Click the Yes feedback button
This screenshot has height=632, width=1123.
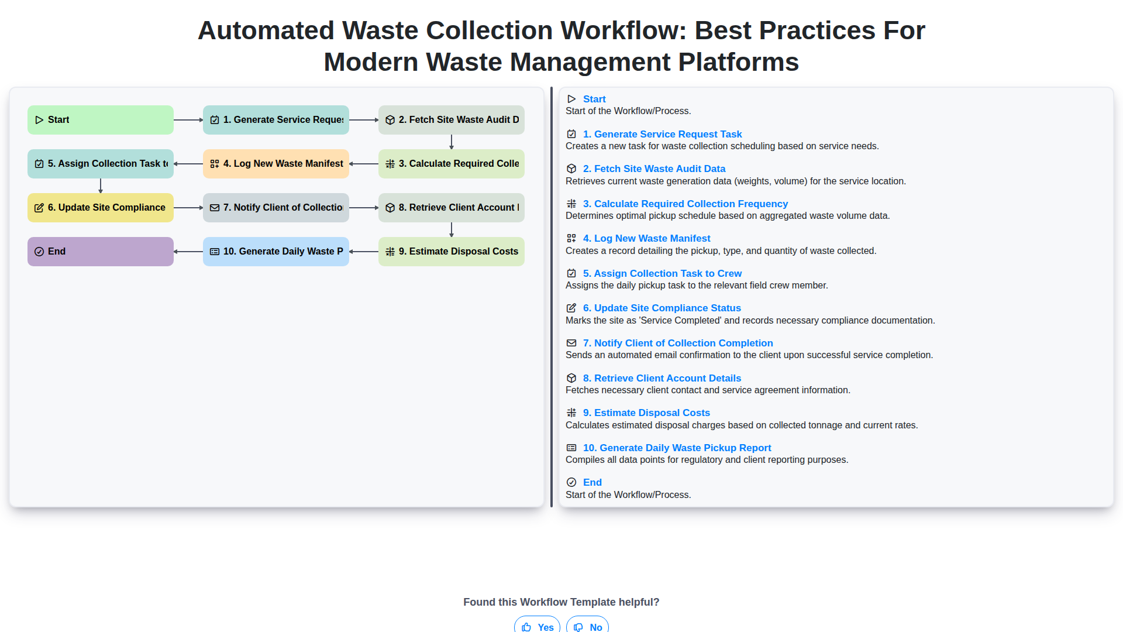(x=536, y=627)
